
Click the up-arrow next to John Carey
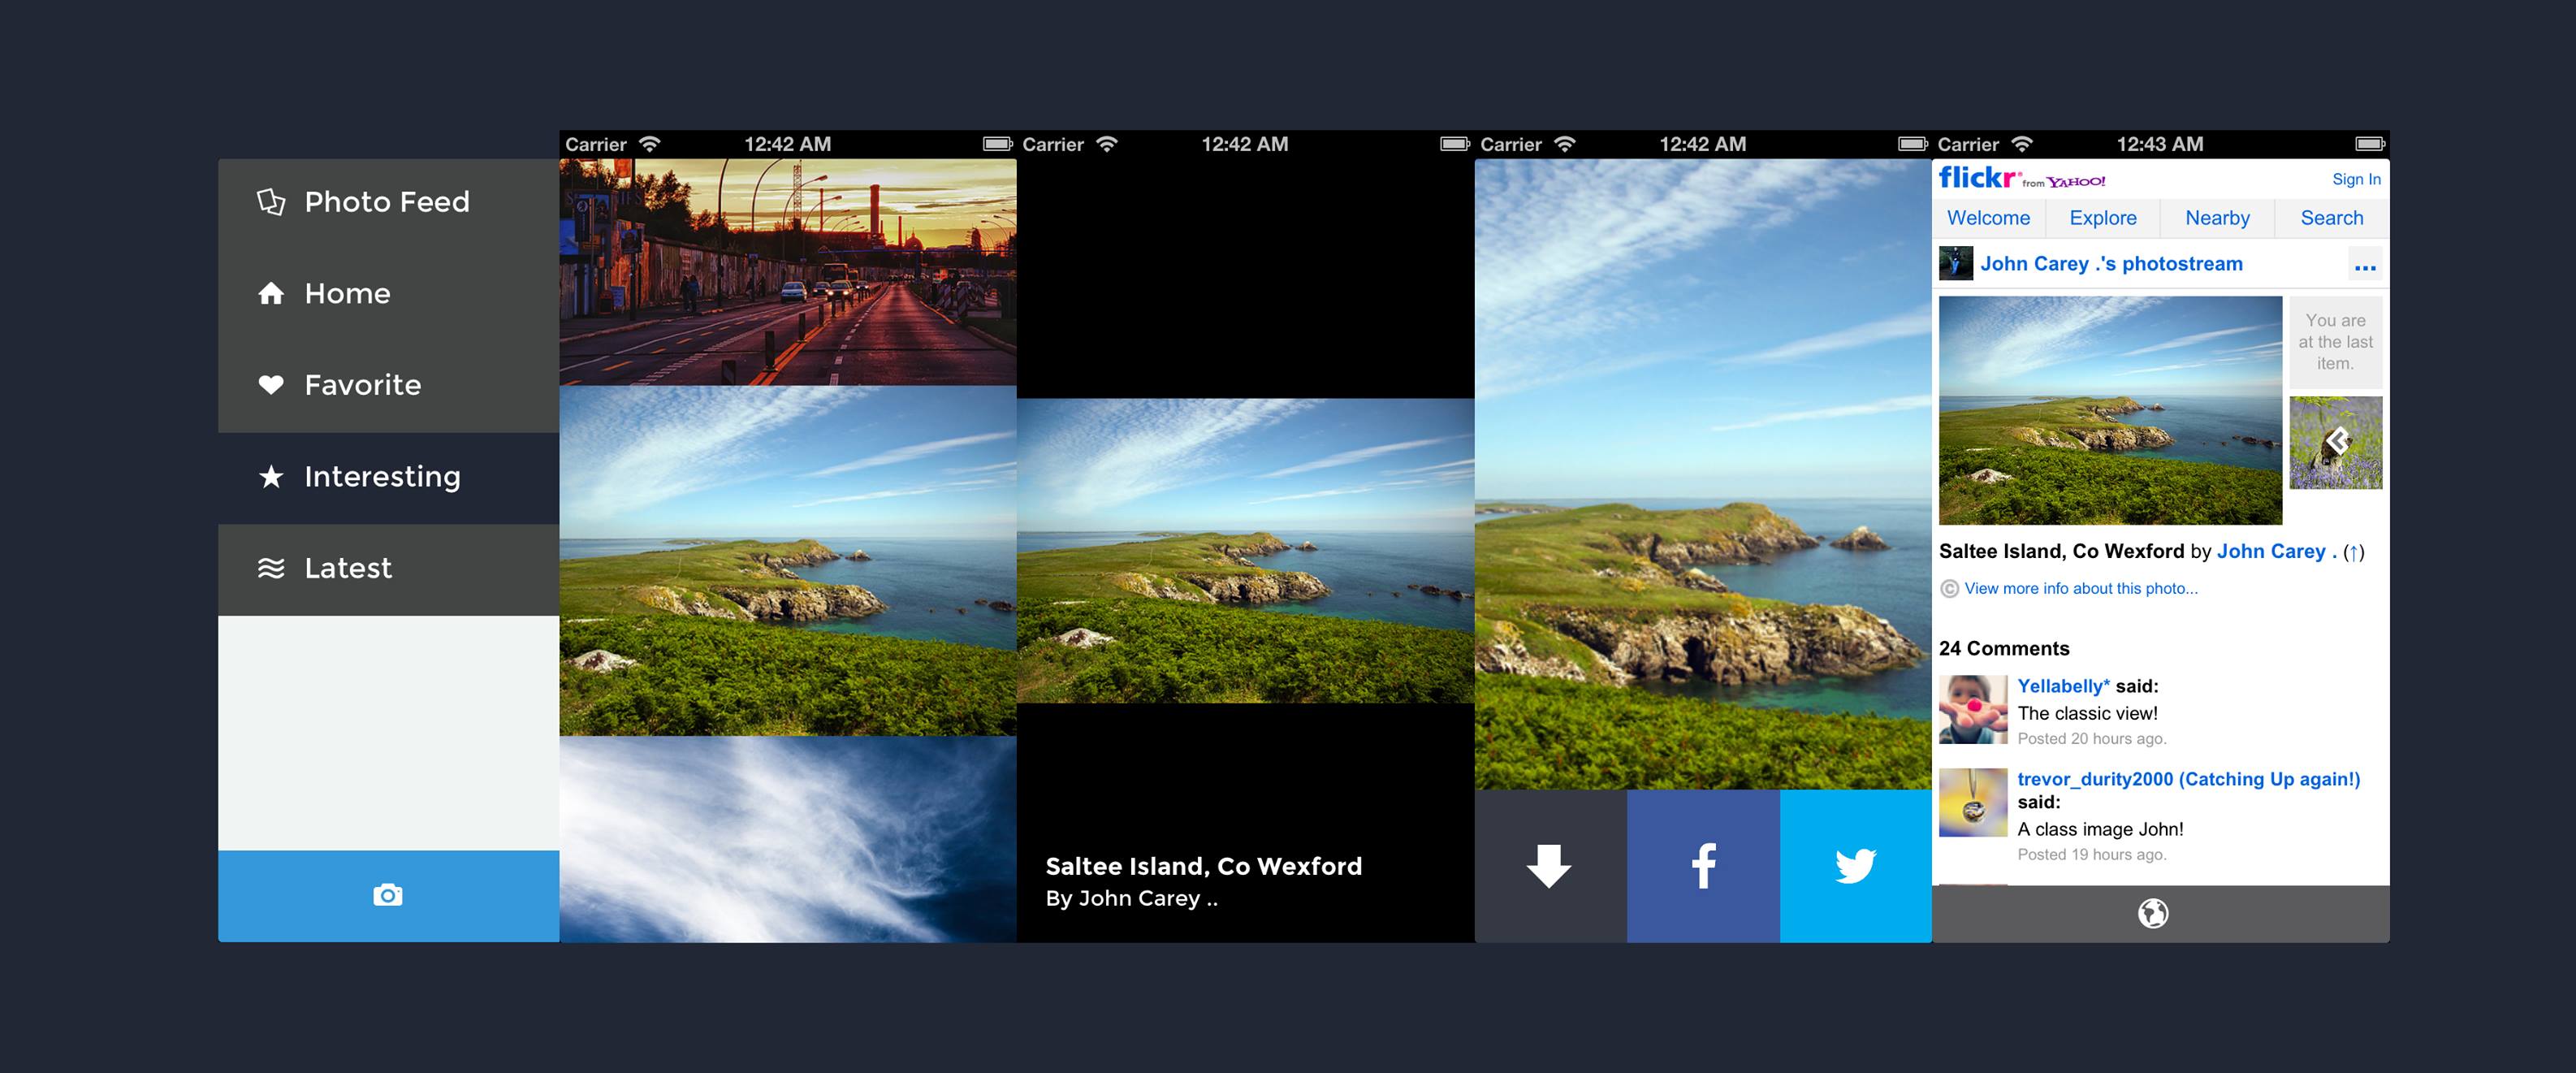pos(2354,552)
